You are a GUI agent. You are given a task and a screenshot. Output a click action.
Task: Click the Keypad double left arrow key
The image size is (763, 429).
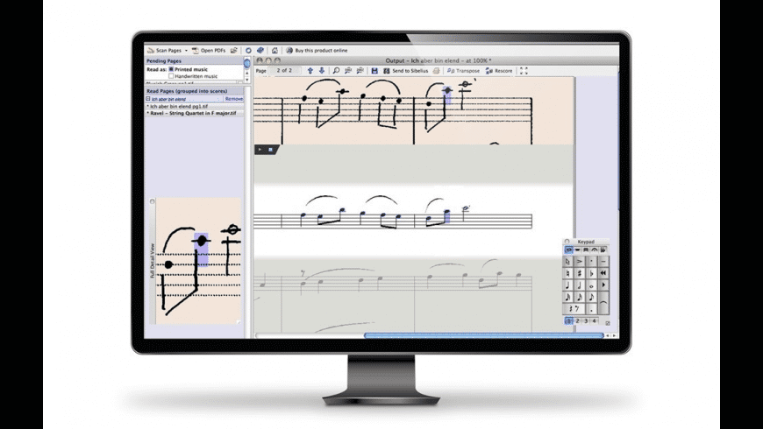pyautogui.click(x=603, y=273)
